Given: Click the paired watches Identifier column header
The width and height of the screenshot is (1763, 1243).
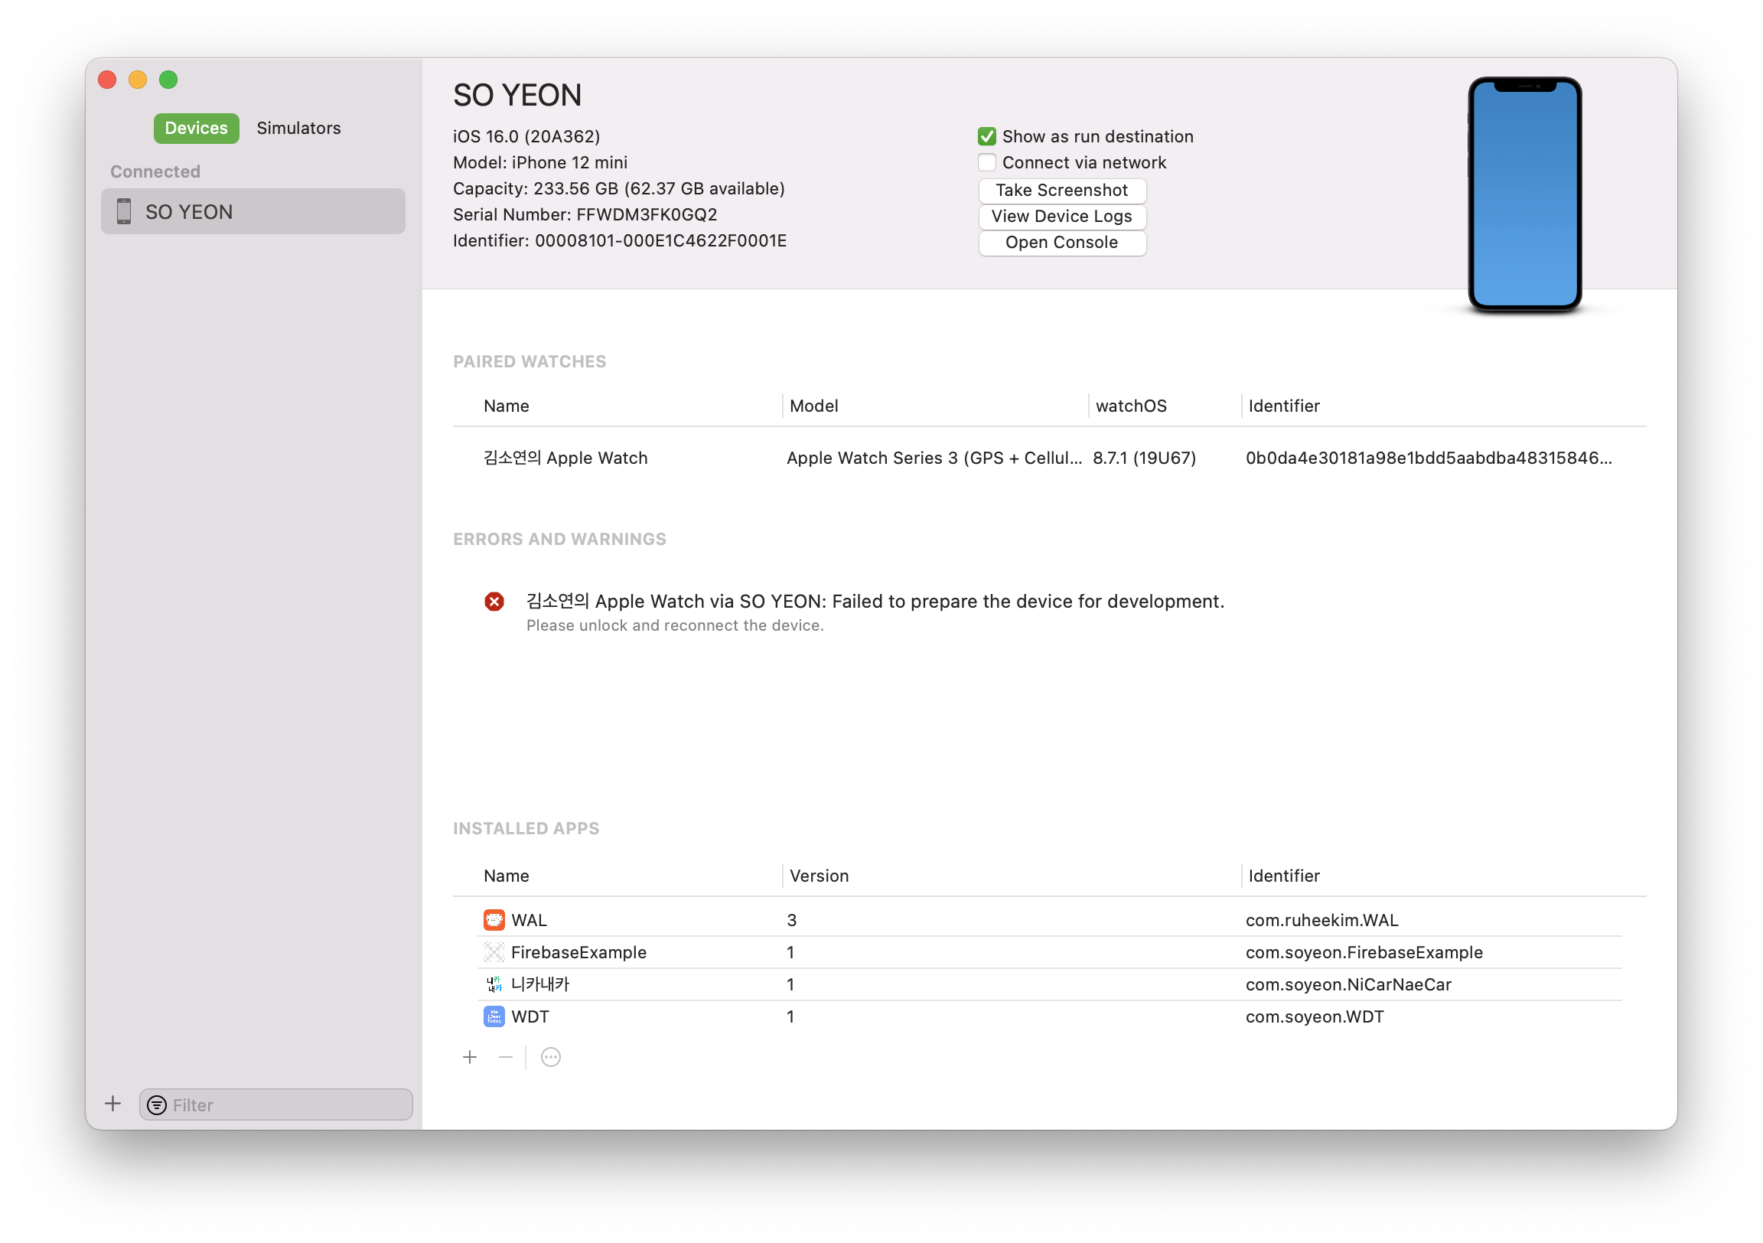Looking at the screenshot, I should pyautogui.click(x=1283, y=406).
